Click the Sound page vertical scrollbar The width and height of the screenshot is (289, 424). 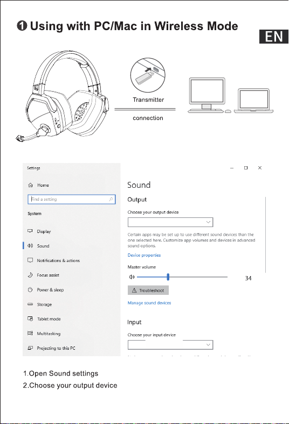coord(266,235)
